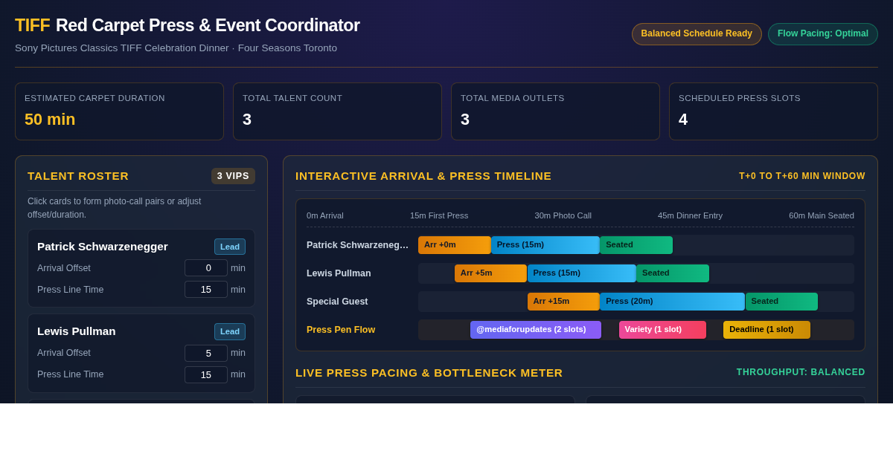The height and width of the screenshot is (468, 893).
Task: Click the Estimated Carpet Duration card
Action: (x=119, y=111)
